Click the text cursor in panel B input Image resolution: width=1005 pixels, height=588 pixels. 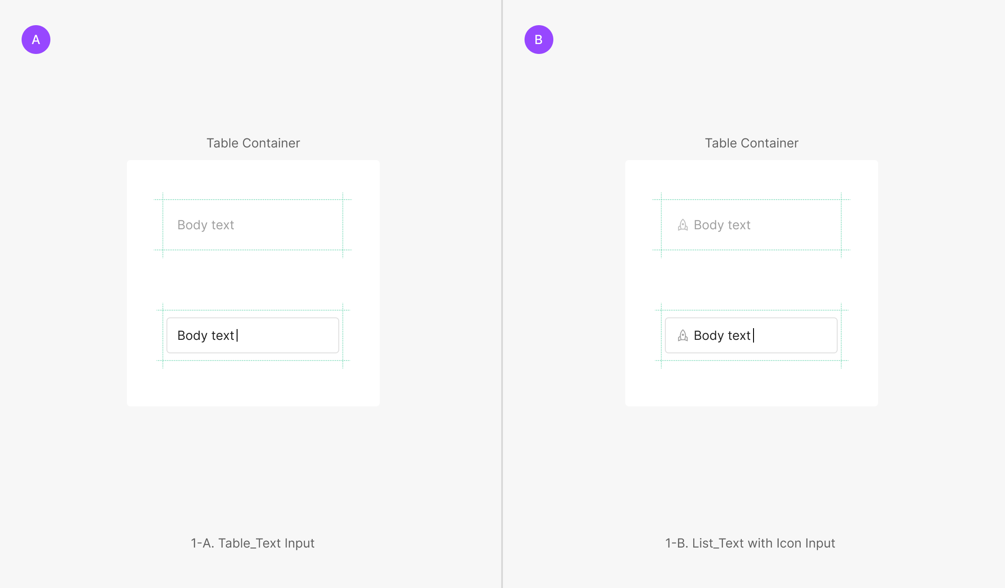[x=754, y=335]
